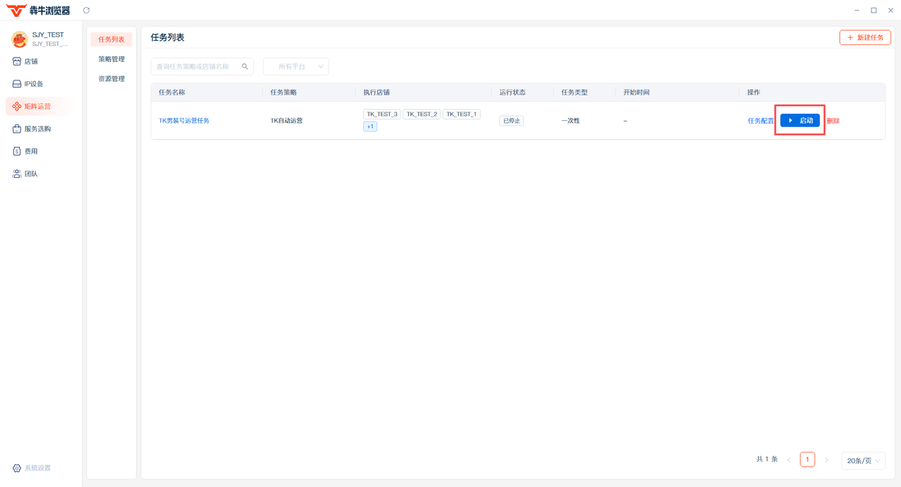Click the 新建任务 button
Image resolution: width=901 pixels, height=487 pixels.
865,38
